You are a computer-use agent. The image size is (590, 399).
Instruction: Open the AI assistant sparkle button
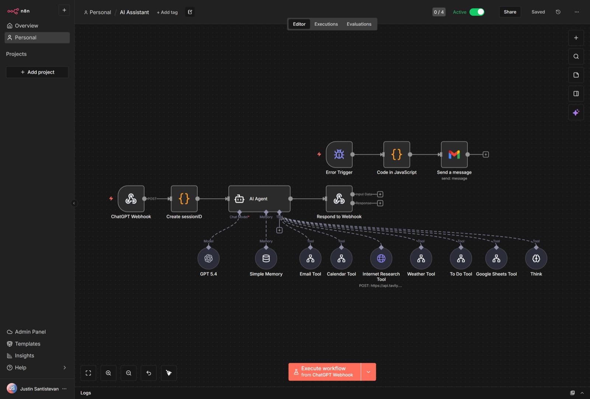576,112
